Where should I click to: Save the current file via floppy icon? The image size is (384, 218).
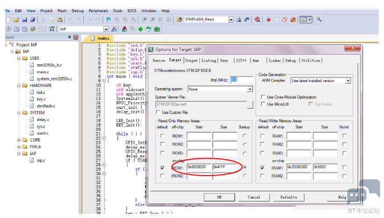[24, 20]
